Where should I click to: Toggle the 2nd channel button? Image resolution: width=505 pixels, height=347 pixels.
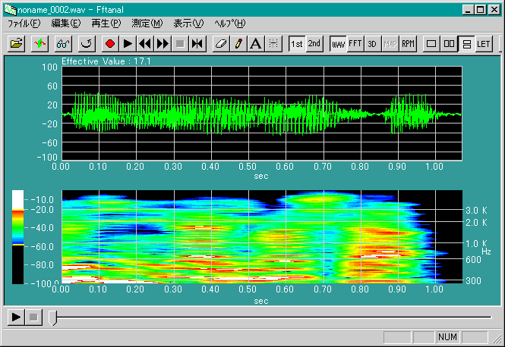(x=314, y=43)
